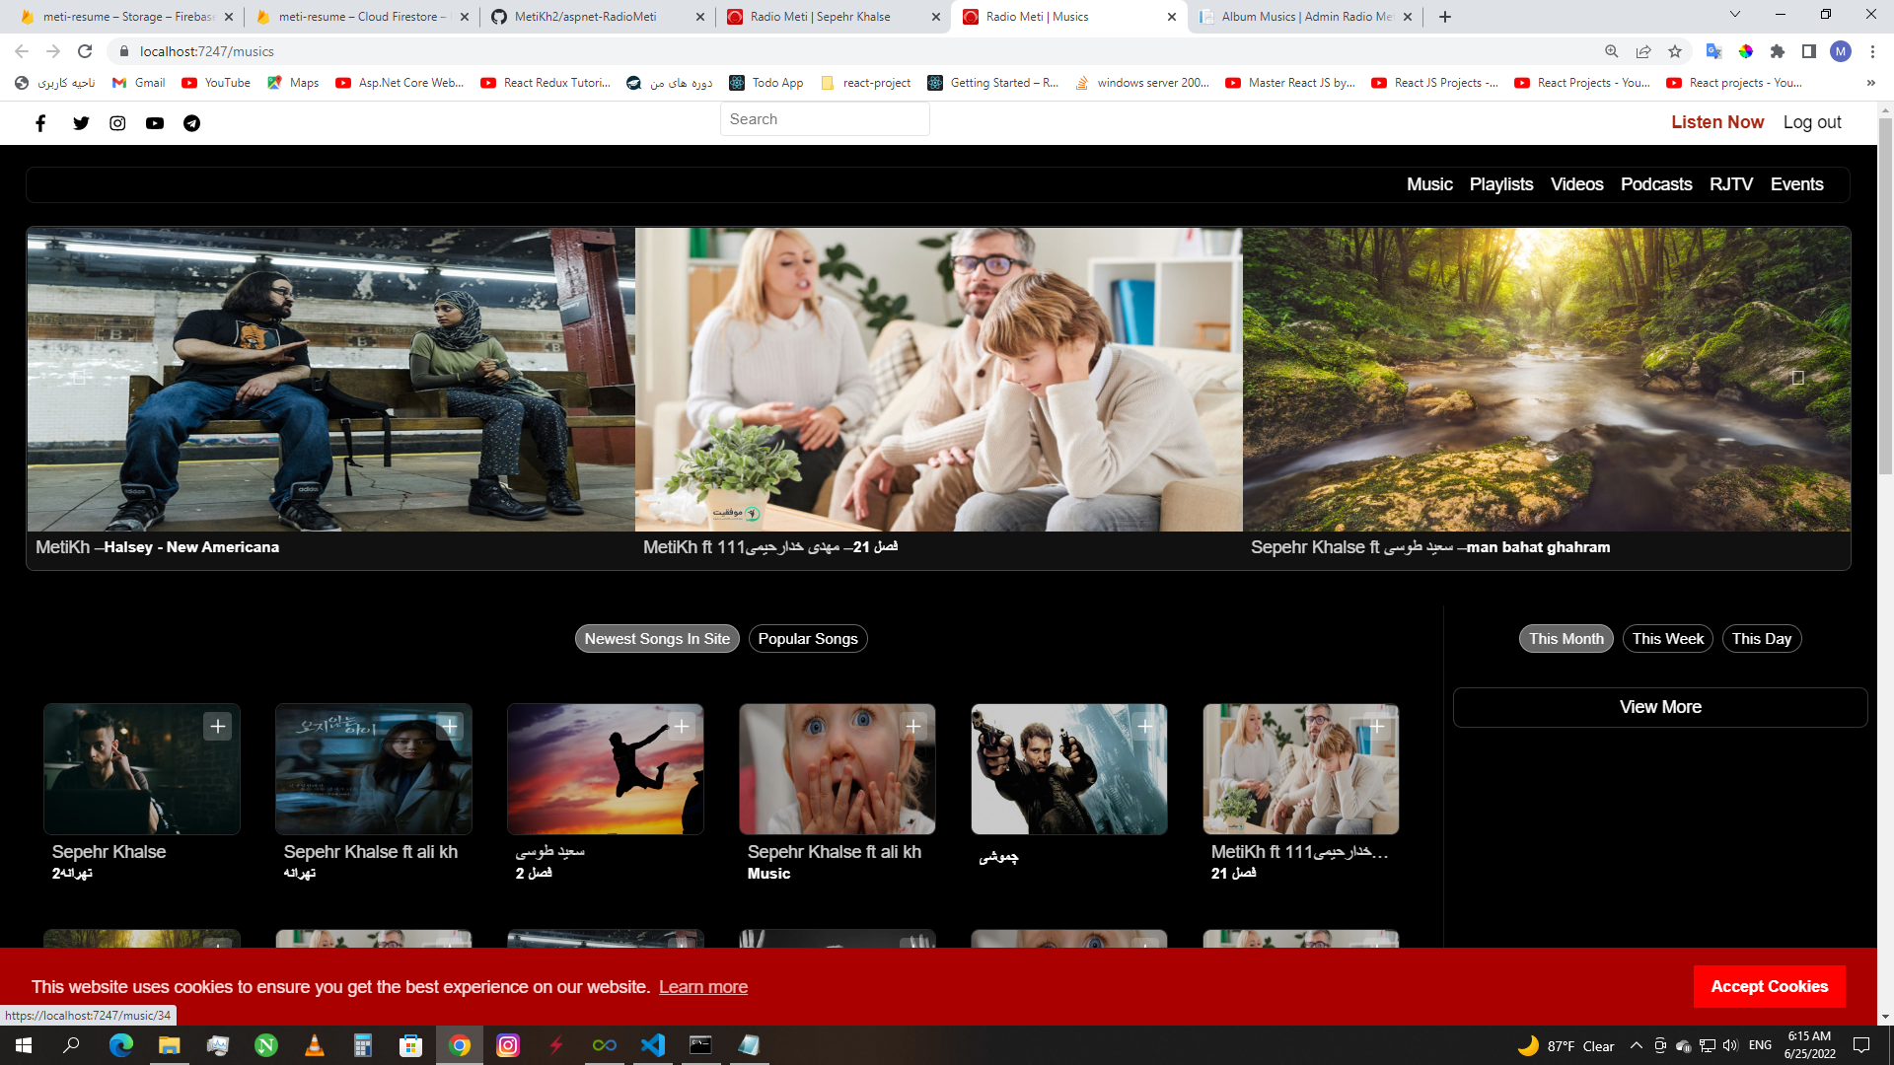Open the Telegram social icon
The height and width of the screenshot is (1065, 1894).
(192, 123)
